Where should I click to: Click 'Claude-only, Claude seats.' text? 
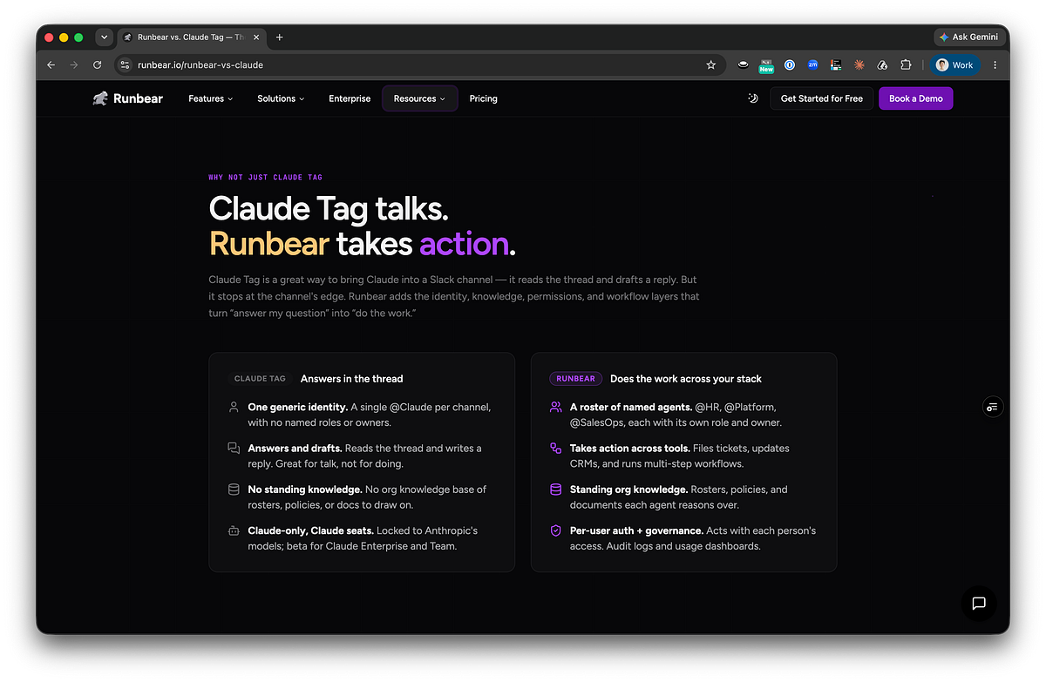tap(310, 530)
